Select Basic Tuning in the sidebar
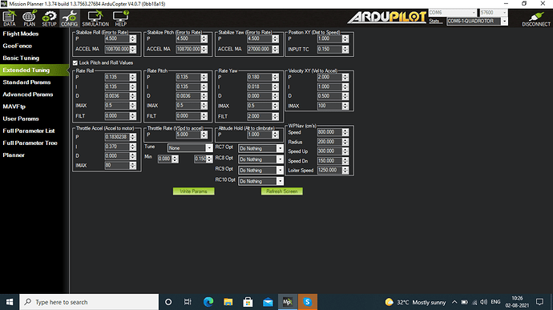This screenshot has width=553, height=310. pyautogui.click(x=21, y=58)
